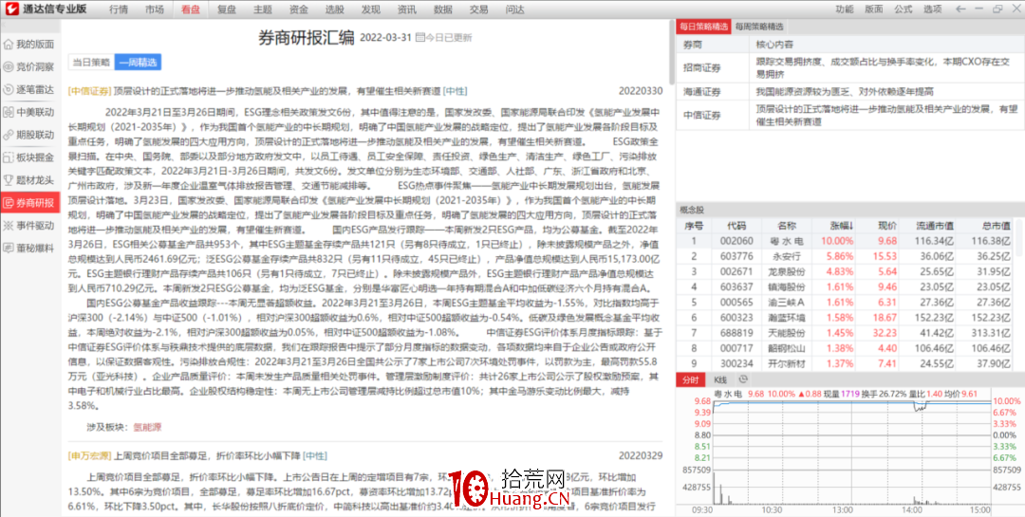Select stock row 002060 粤水电
The height and width of the screenshot is (517, 1025).
tap(845, 241)
